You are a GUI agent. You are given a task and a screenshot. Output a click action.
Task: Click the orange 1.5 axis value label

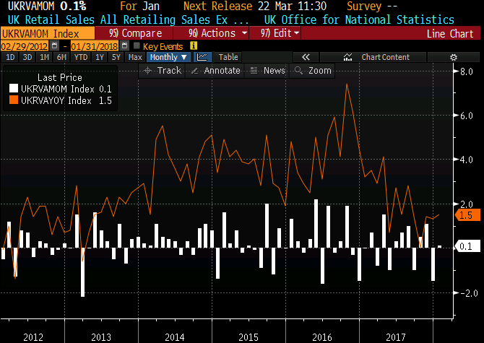pos(468,215)
